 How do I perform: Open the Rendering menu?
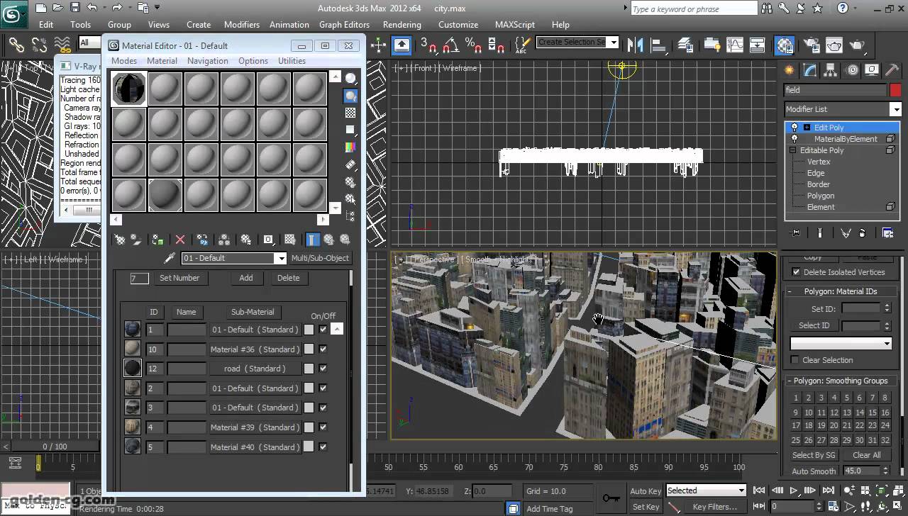[x=402, y=24]
